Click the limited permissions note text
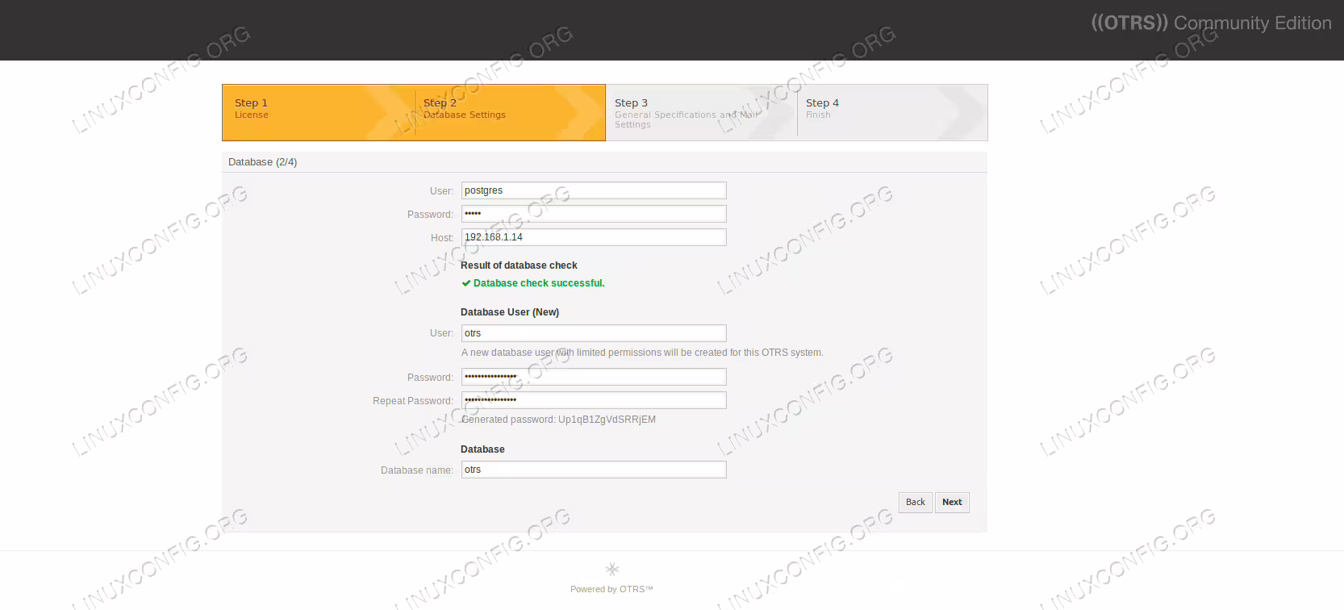The image size is (1344, 610). pos(642,353)
